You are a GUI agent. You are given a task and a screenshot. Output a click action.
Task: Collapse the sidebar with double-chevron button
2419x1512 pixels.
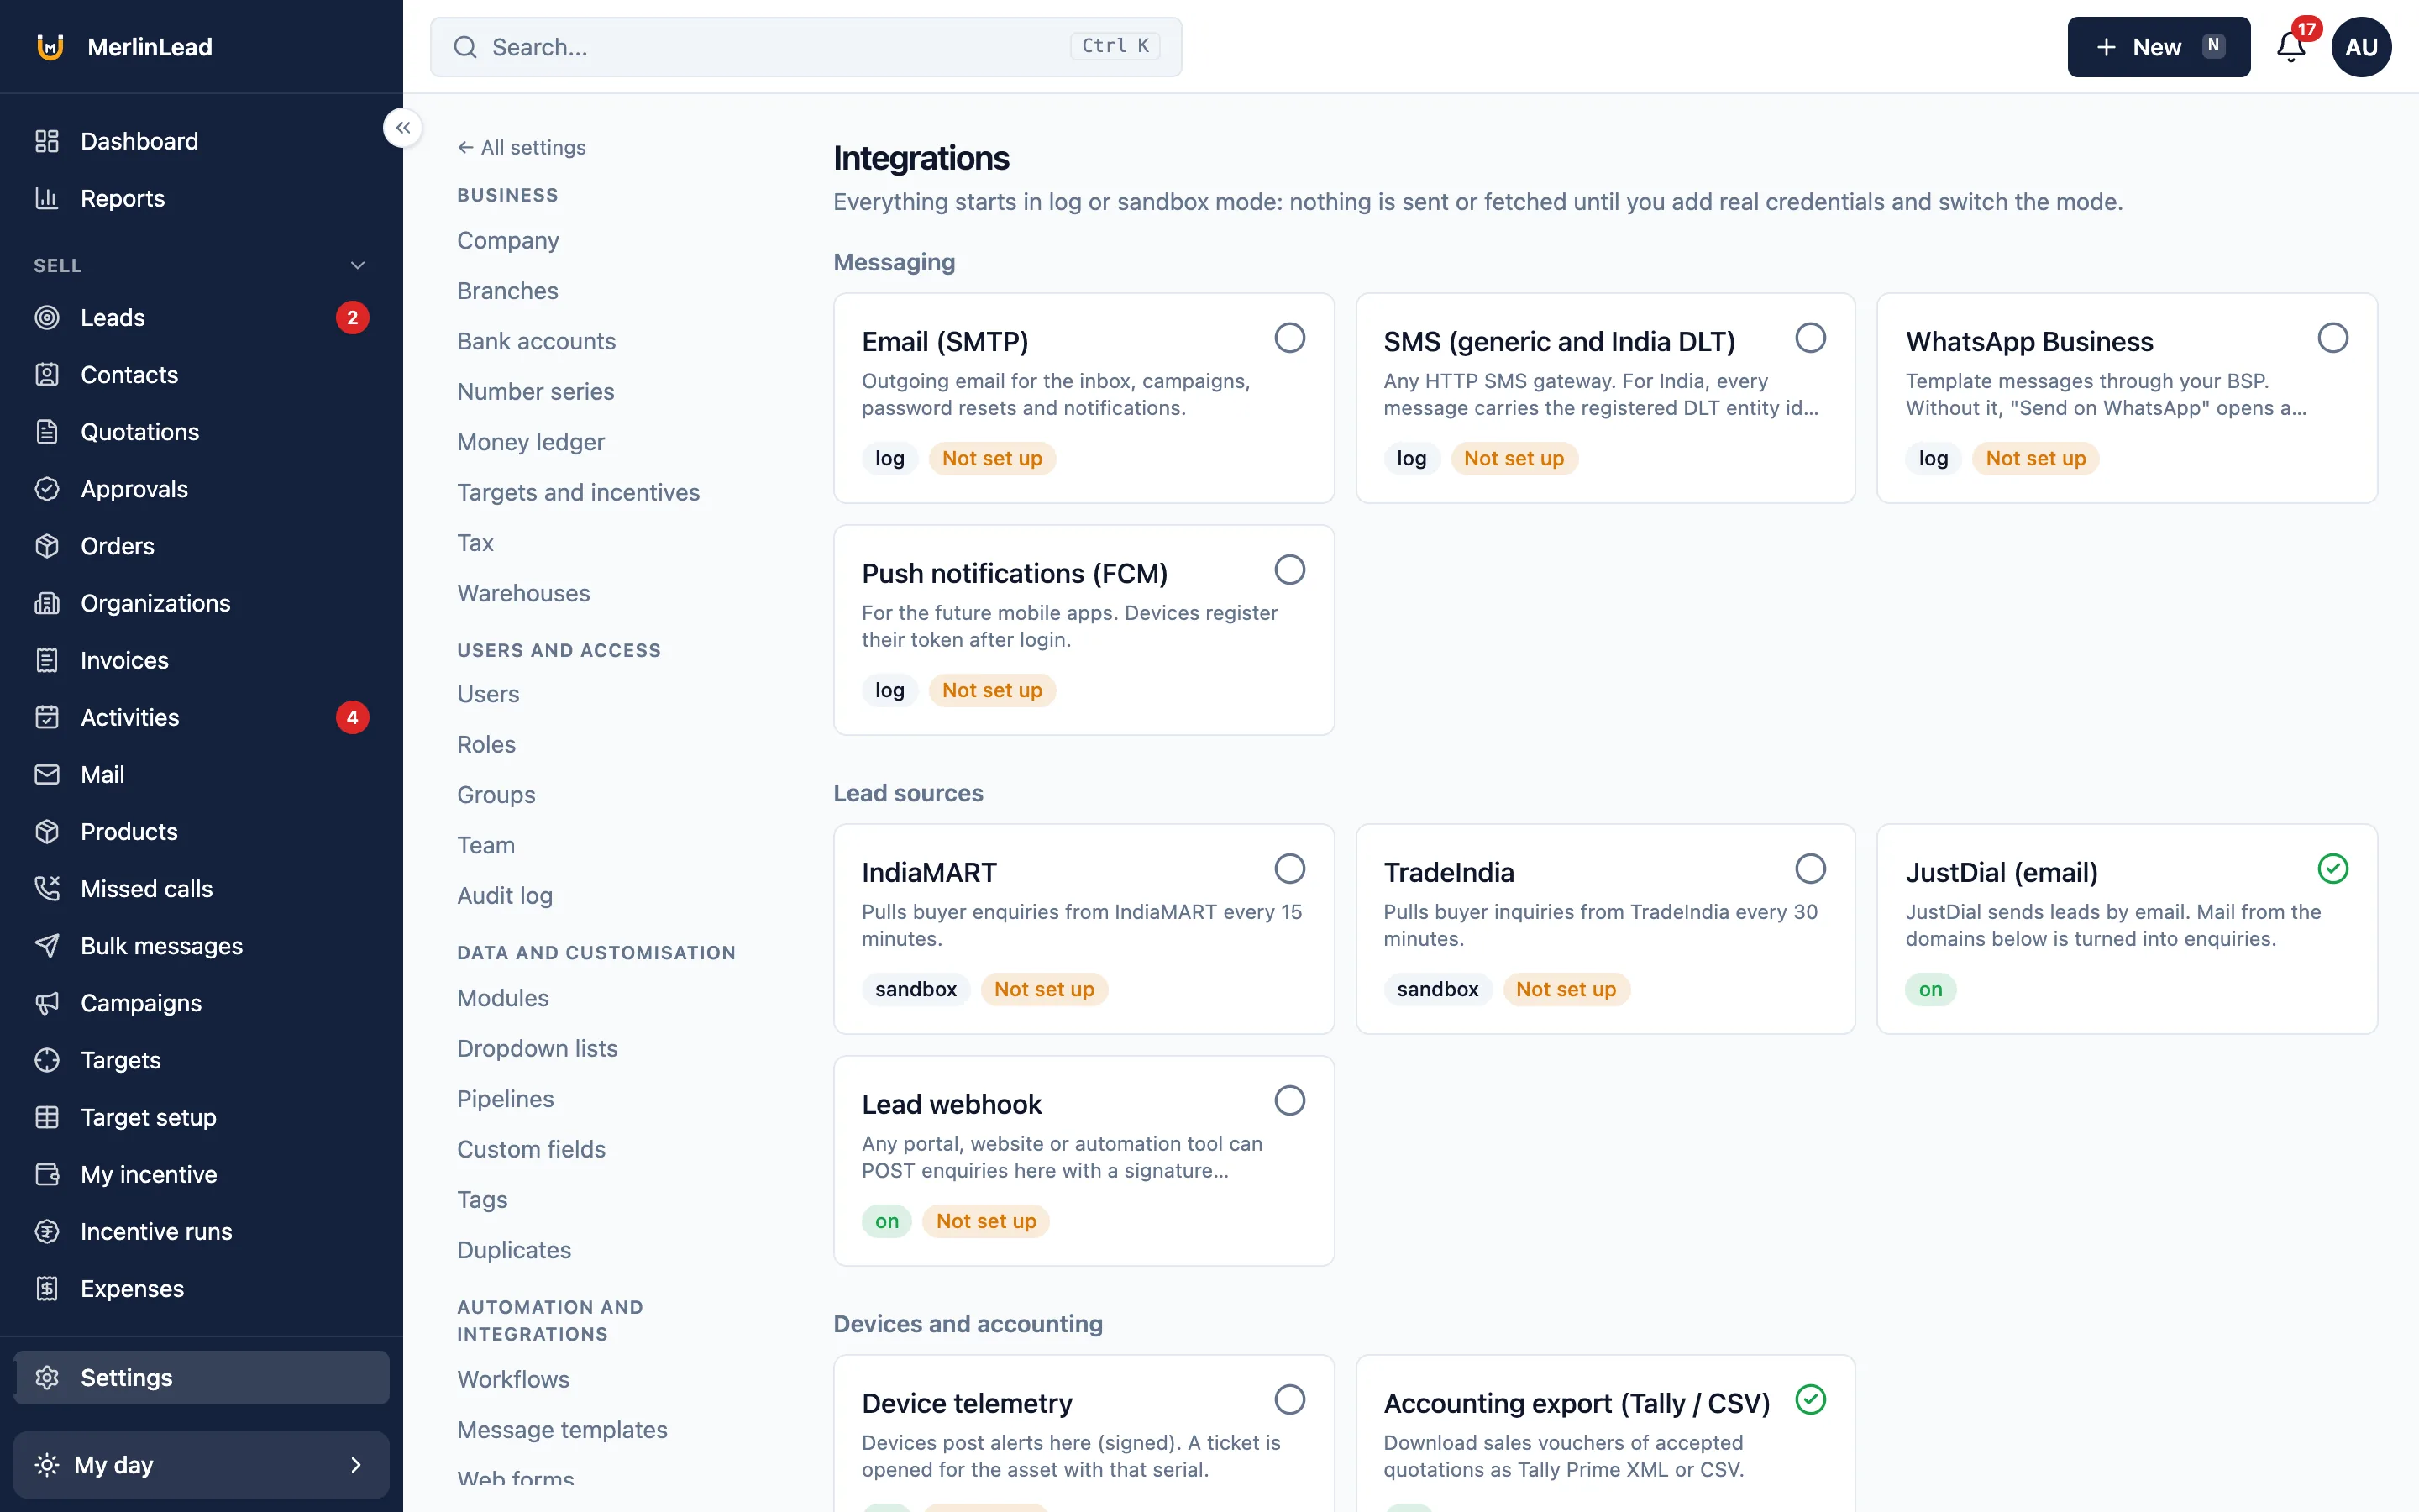403,128
